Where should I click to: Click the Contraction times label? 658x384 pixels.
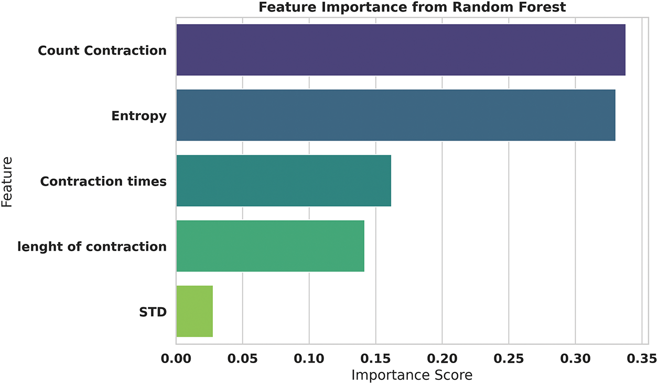point(103,182)
